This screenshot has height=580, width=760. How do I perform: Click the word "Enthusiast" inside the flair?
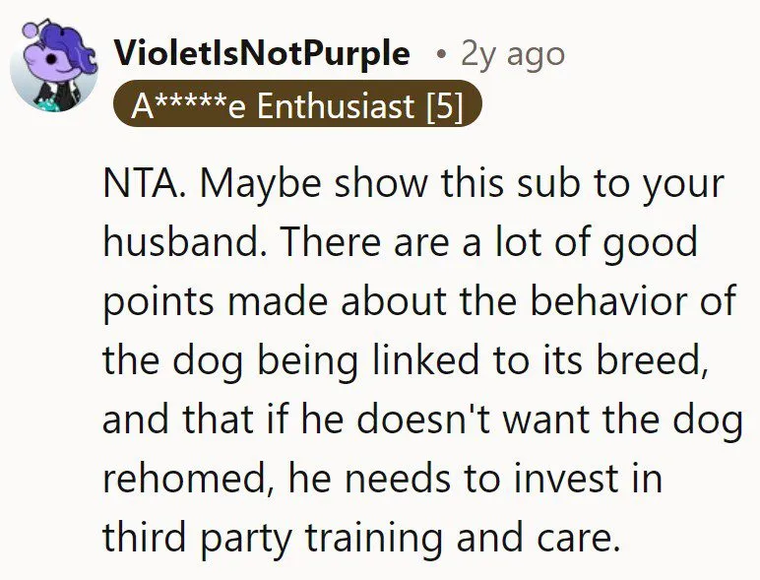(x=336, y=105)
